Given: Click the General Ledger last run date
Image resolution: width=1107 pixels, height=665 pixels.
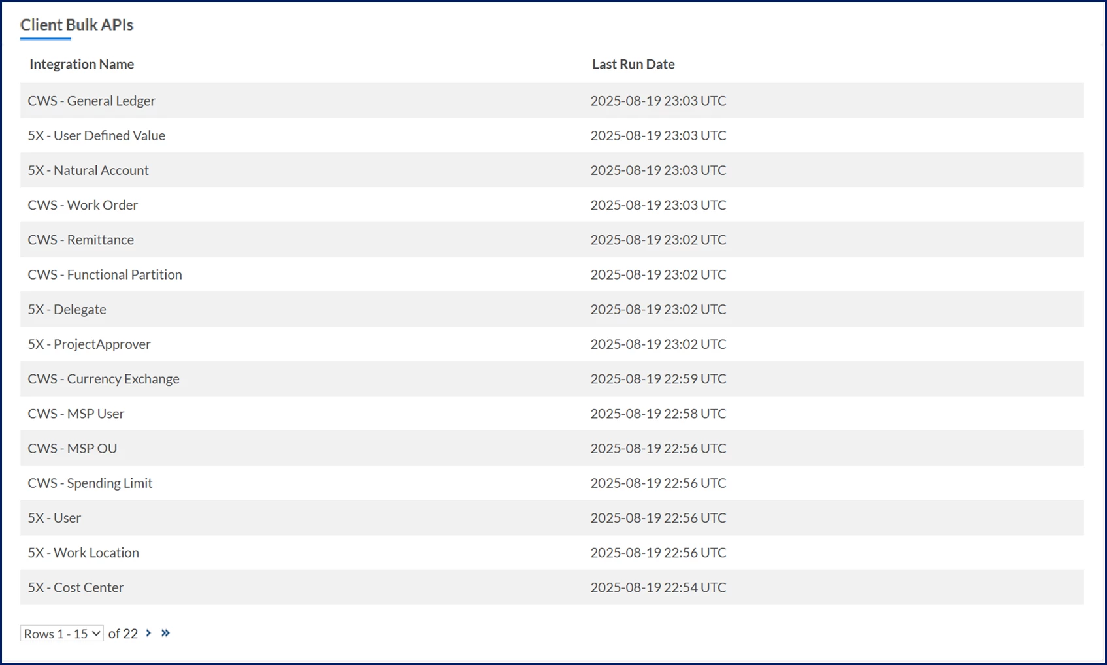Looking at the screenshot, I should click(x=658, y=101).
